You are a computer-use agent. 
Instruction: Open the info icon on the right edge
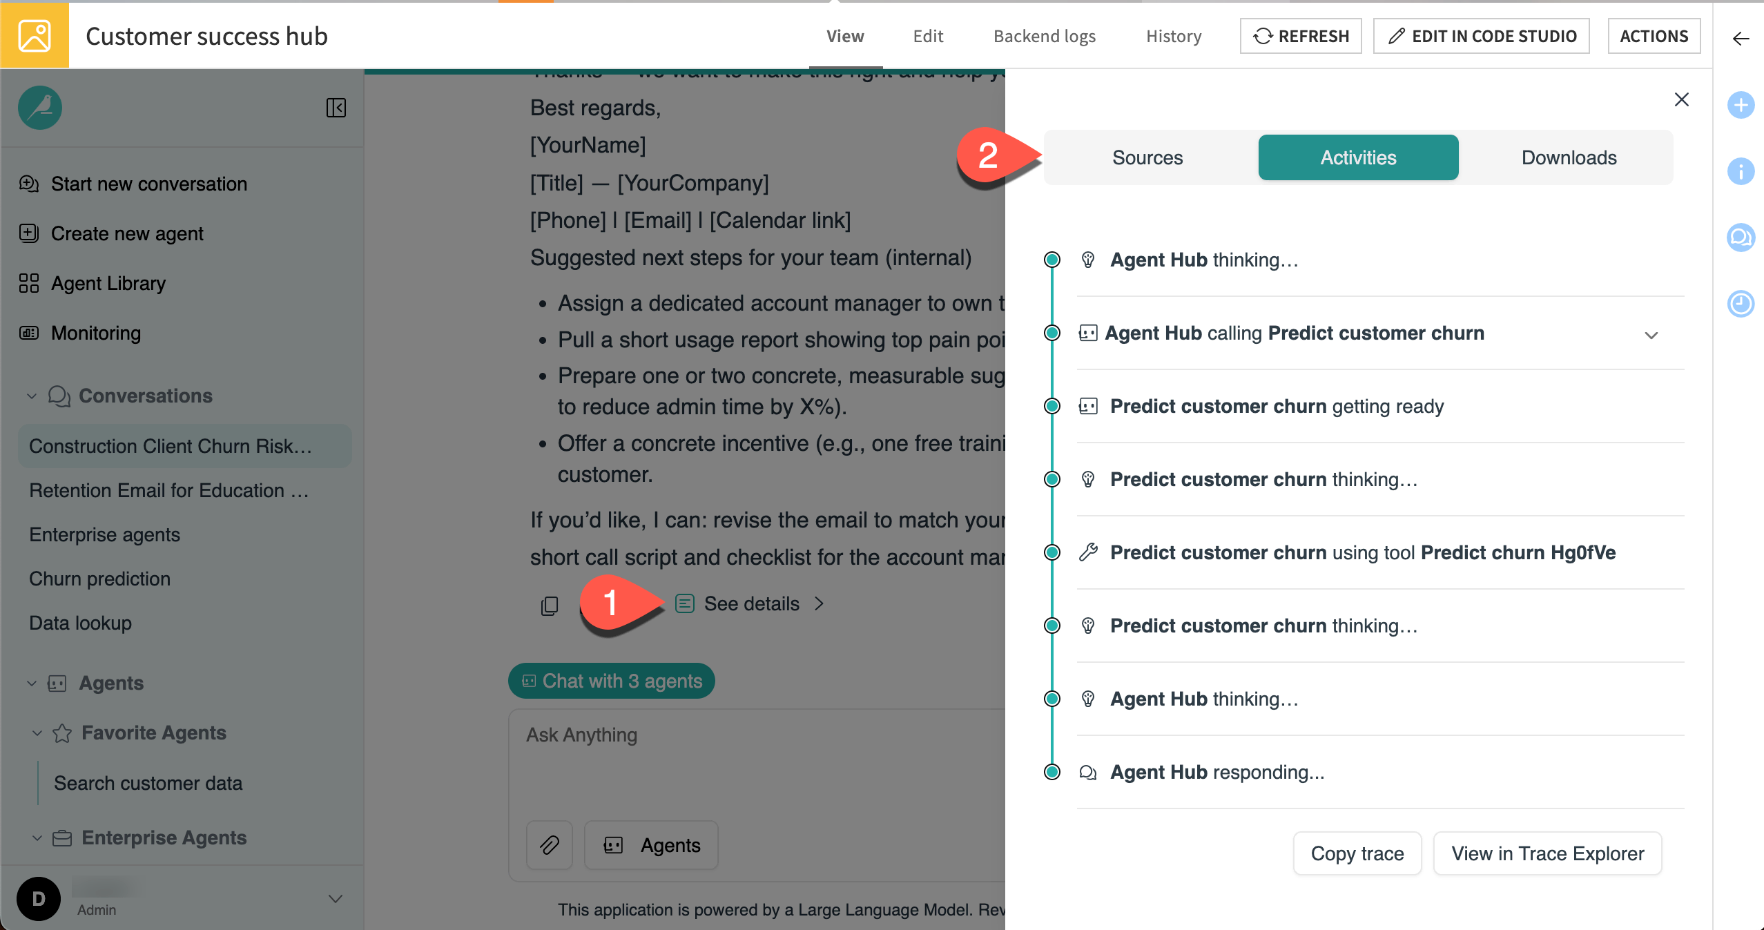coord(1741,171)
